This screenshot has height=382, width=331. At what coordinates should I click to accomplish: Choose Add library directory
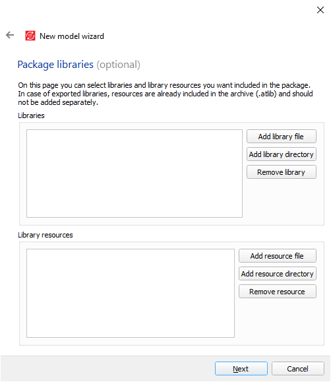coord(282,154)
